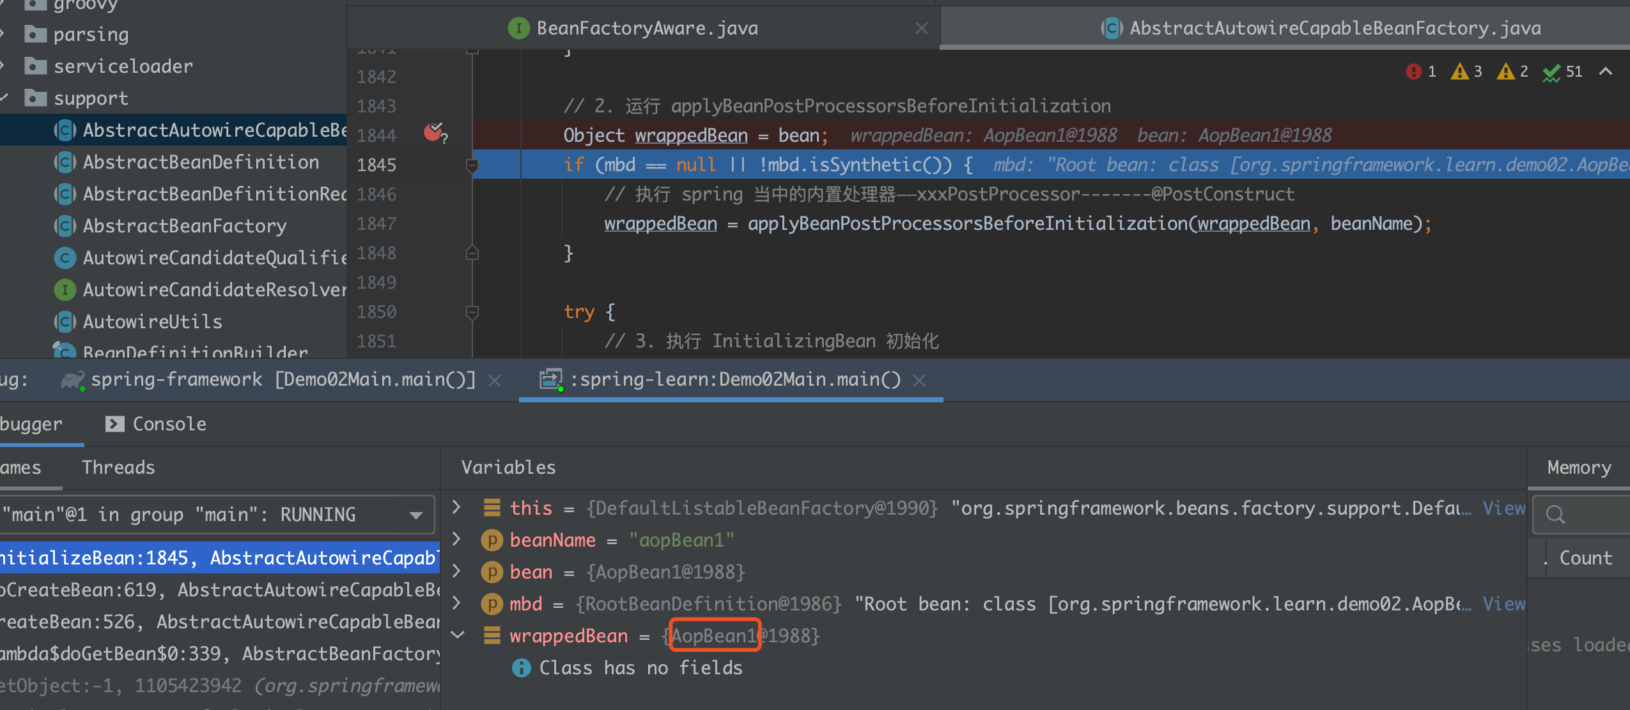
Task: Select doCreateBean:619 stack frame
Action: coord(220,590)
